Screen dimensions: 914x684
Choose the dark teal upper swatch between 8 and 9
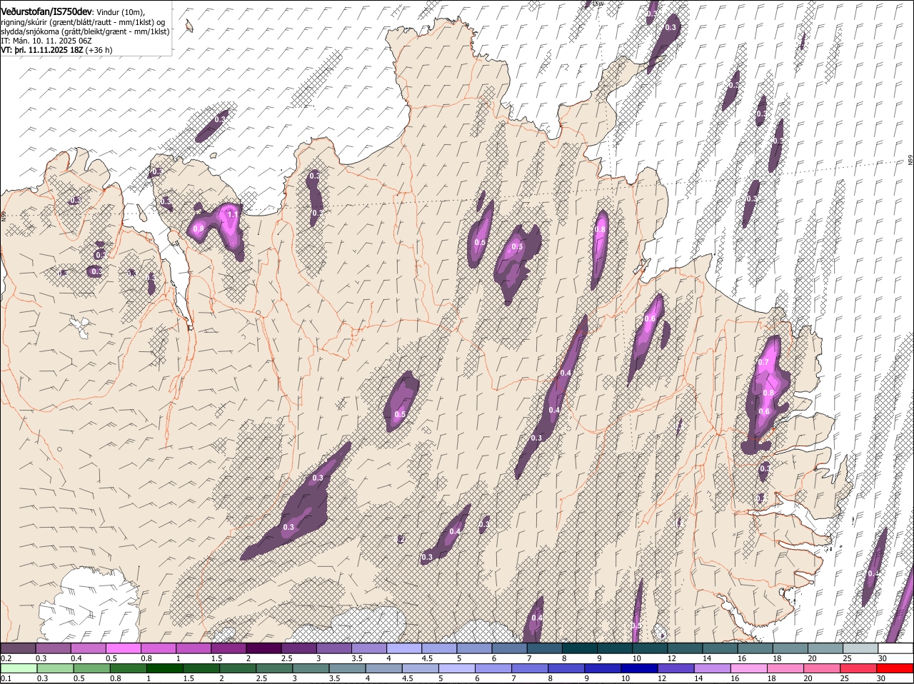[x=579, y=648]
